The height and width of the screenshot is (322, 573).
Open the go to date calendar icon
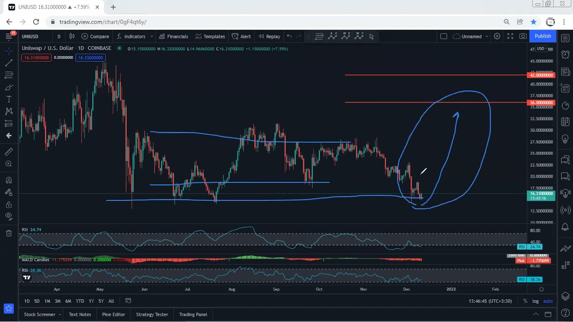click(x=128, y=301)
